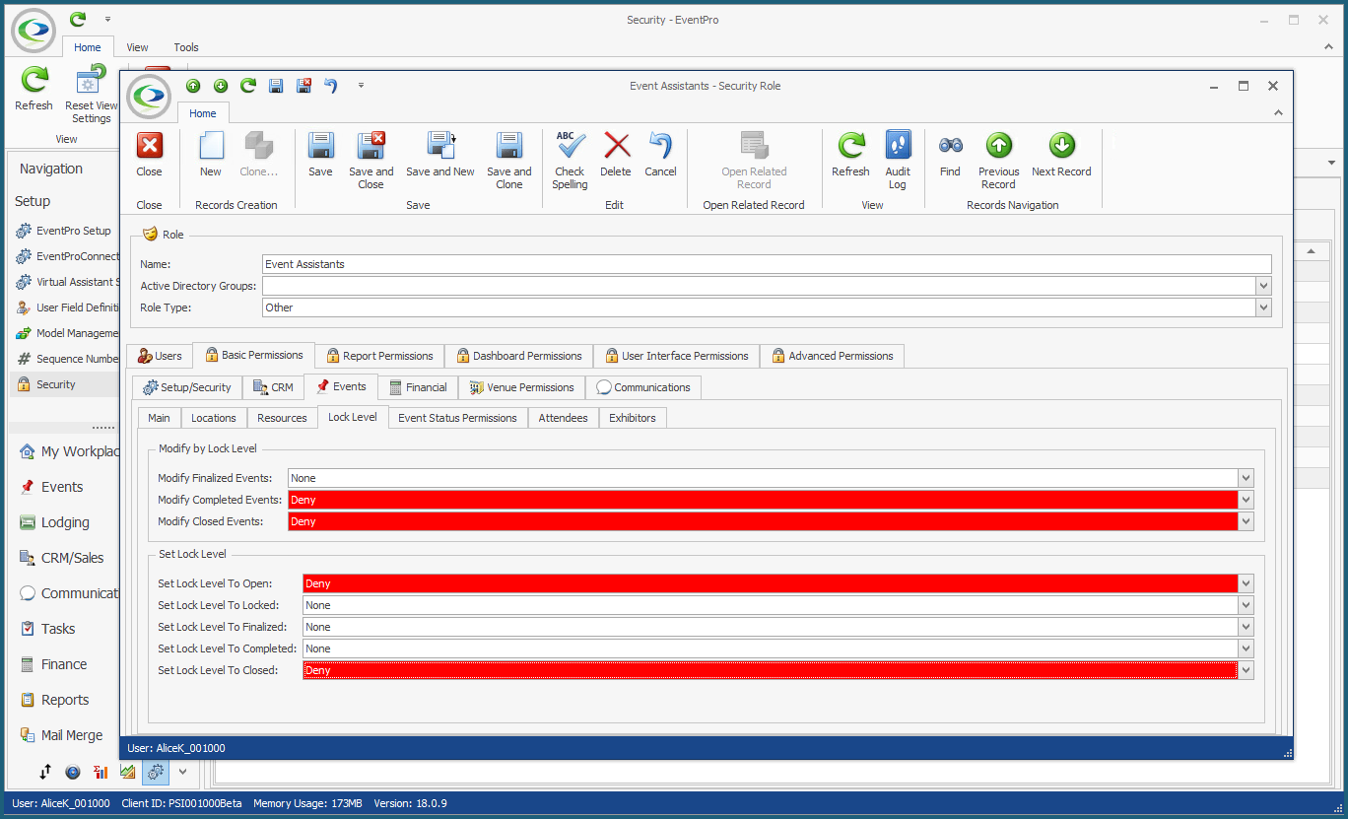The image size is (1348, 819).
Task: Open Communications sub-tab
Action: [x=643, y=387]
